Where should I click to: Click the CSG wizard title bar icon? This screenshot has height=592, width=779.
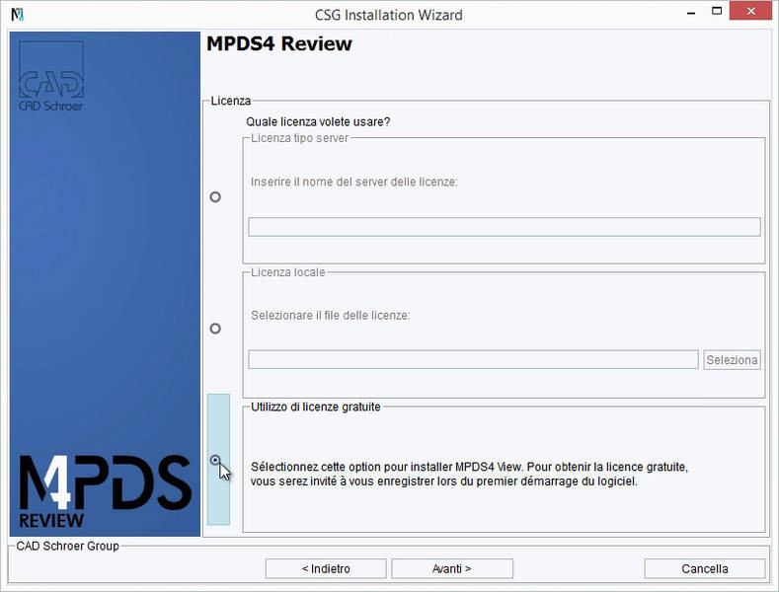tap(18, 15)
